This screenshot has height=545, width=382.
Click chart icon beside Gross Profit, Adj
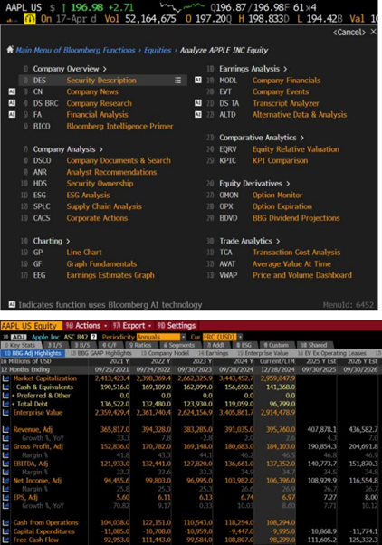click(x=5, y=446)
